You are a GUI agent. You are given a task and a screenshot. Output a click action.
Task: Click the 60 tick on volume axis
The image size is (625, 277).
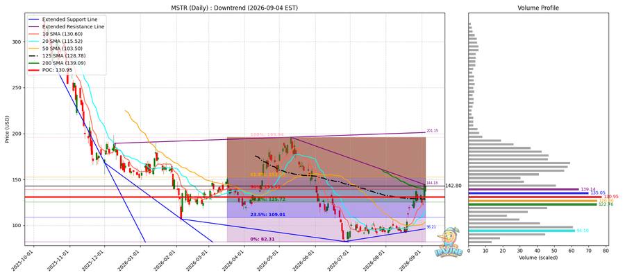(572, 251)
